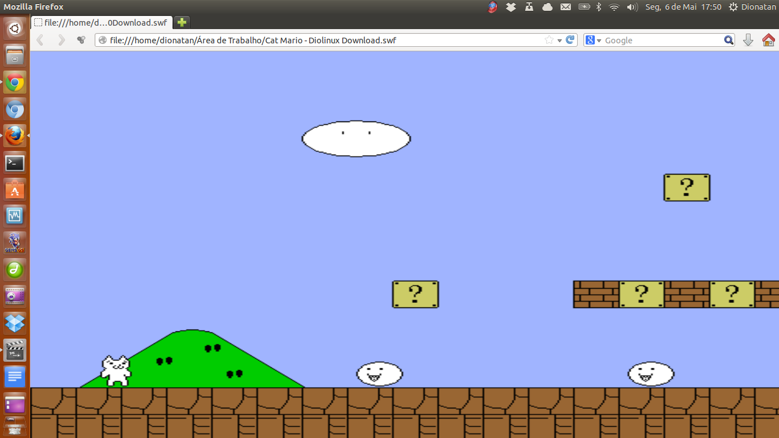Viewport: 779px width, 438px height.
Task: Click the icon right of the forward arrow
Action: coord(82,40)
